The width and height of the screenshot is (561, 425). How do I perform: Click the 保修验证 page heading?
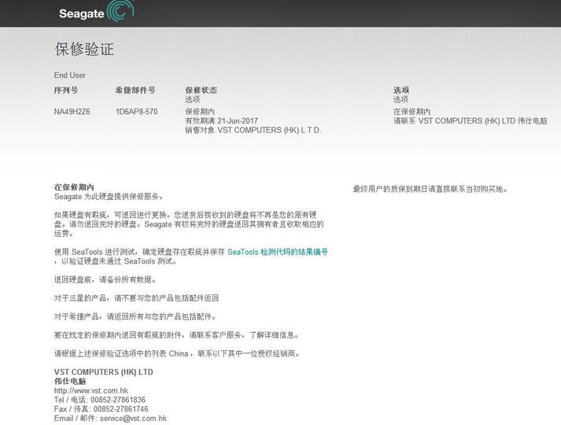point(84,50)
